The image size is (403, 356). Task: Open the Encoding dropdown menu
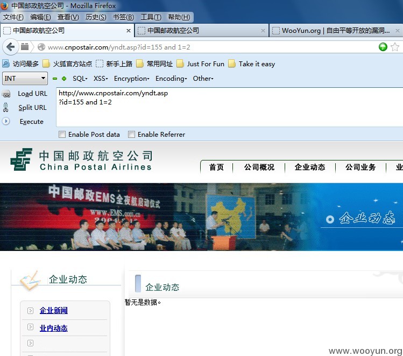coord(171,79)
